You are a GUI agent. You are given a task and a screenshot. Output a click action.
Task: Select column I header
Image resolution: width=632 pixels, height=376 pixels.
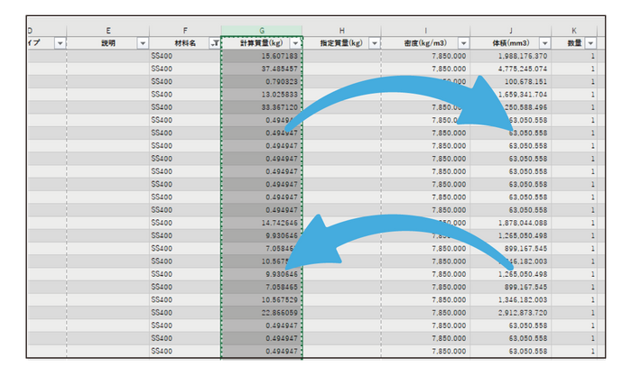(425, 31)
